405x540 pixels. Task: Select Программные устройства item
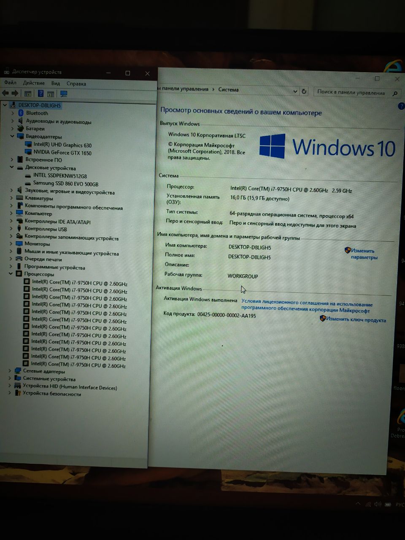54,267
